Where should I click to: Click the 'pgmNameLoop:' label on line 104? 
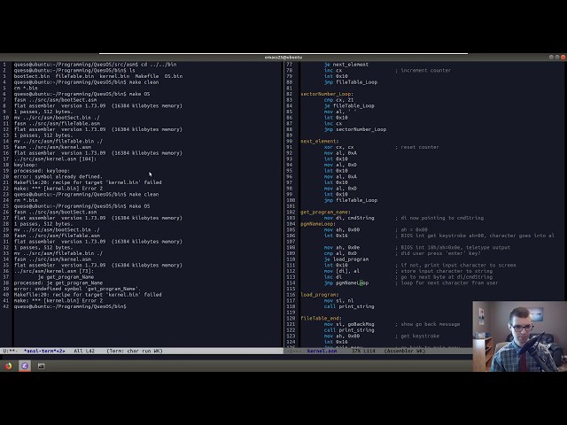(x=318, y=224)
